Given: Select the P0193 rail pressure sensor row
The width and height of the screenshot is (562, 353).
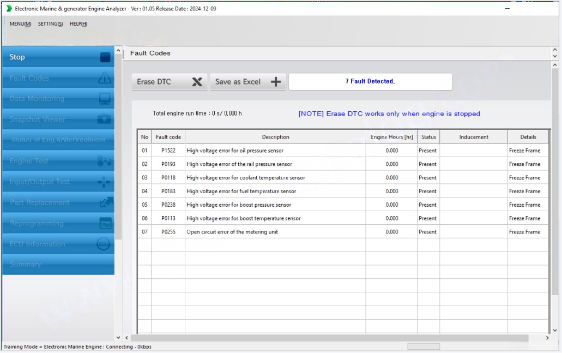Looking at the screenshot, I should [x=275, y=164].
